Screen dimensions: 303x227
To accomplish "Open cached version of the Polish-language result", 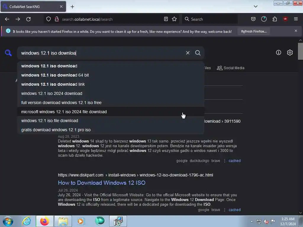I will [x=235, y=161].
